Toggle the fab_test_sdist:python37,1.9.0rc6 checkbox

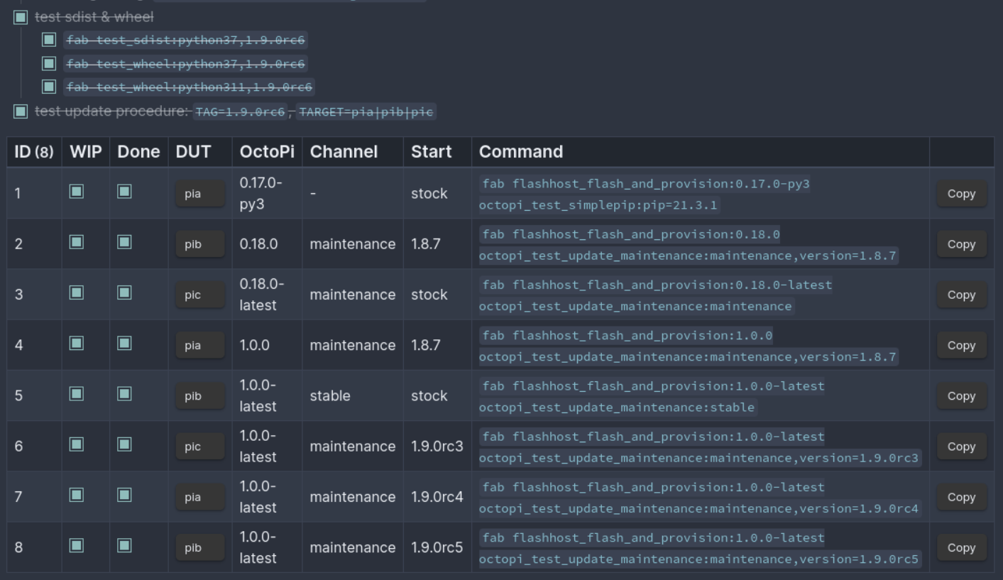point(49,40)
